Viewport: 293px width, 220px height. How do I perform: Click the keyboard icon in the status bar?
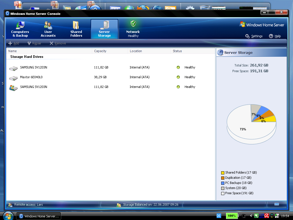(x=277, y=204)
